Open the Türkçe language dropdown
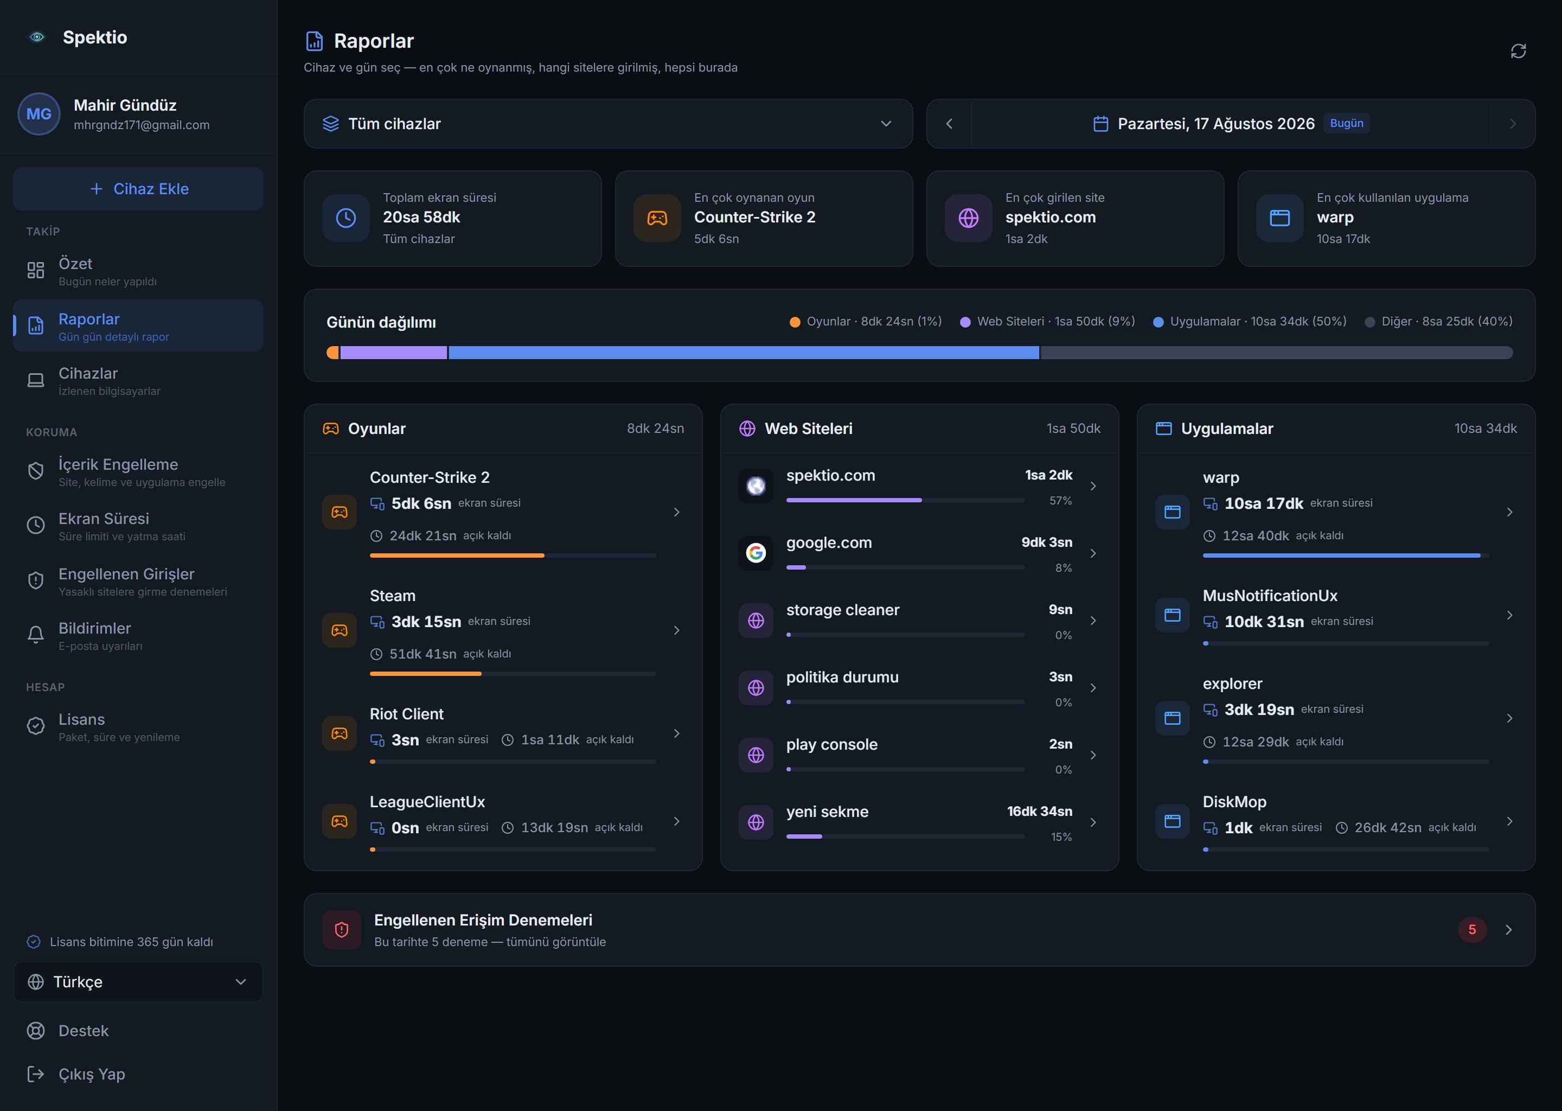This screenshot has width=1562, height=1111. [138, 982]
